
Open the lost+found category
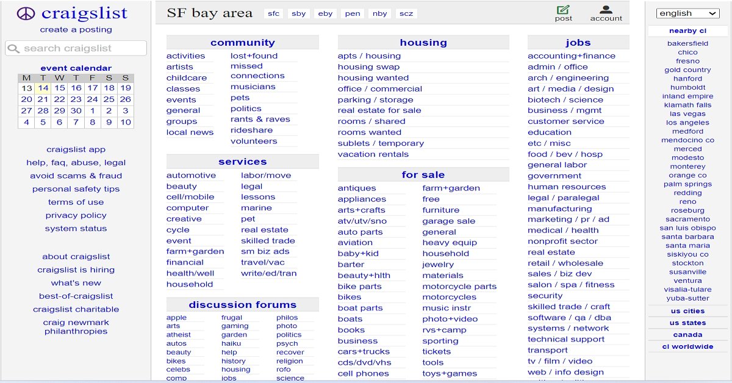(x=254, y=56)
